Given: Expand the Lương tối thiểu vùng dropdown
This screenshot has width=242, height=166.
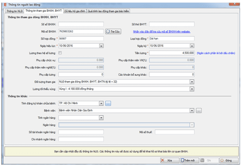Looking at the screenshot, I should 192,89.
